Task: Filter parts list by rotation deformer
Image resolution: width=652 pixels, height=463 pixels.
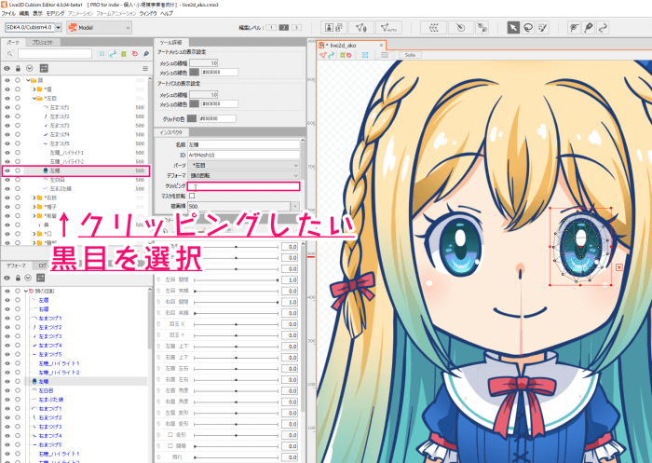Action: coord(135,54)
